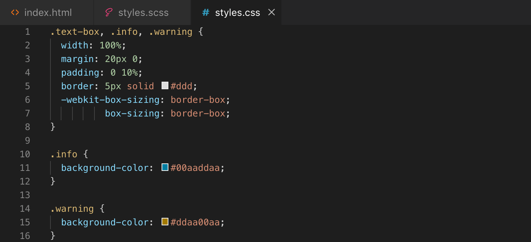531x242 pixels.
Task: Click the CSS hash icon on styles.css tab
Action: (x=205, y=12)
